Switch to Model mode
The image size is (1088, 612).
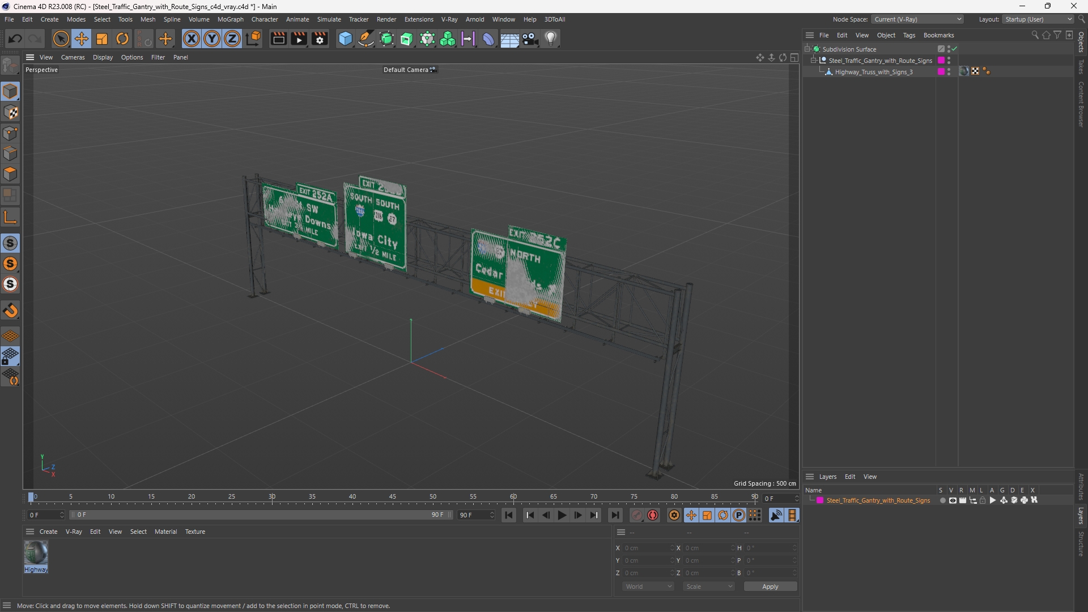10,91
